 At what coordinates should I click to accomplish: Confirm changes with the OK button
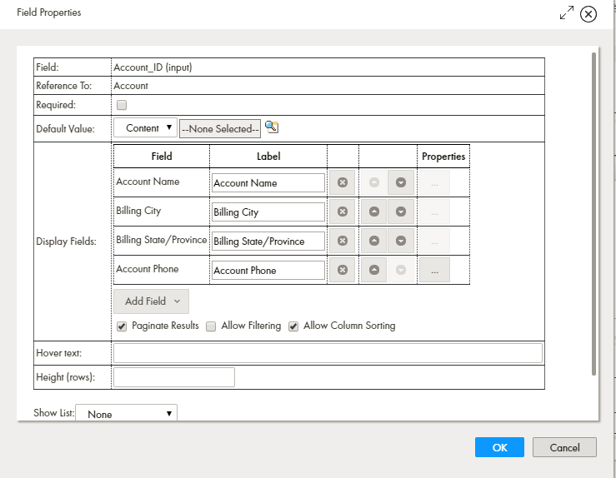coord(499,447)
